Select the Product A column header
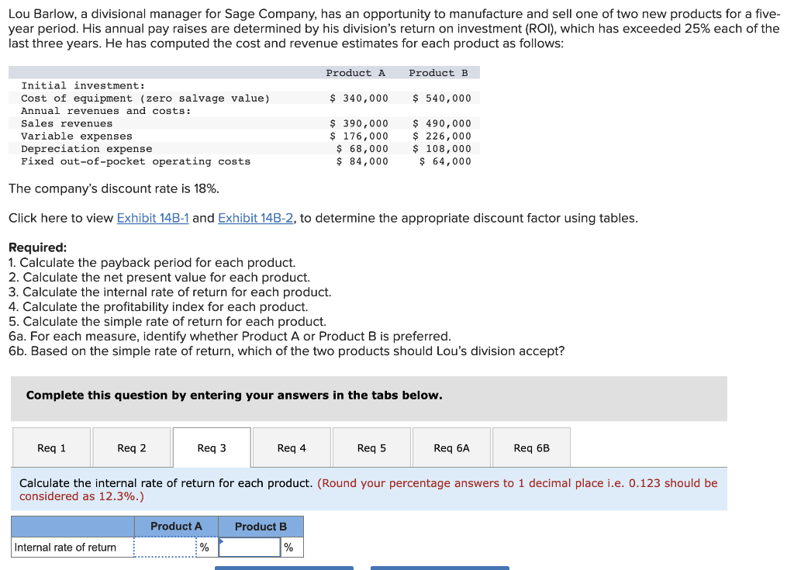The image size is (794, 570). click(x=176, y=526)
